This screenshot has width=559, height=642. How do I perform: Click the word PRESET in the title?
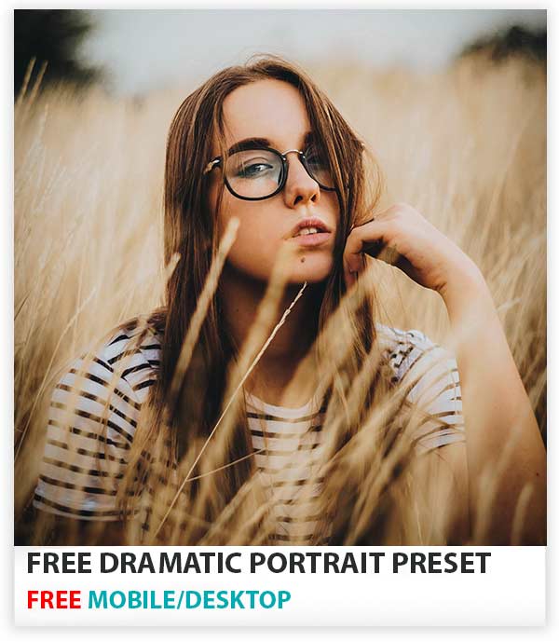click(x=441, y=563)
